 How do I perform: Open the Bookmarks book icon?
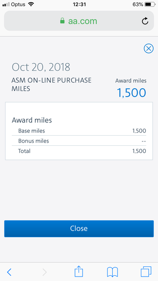[x=112, y=272]
